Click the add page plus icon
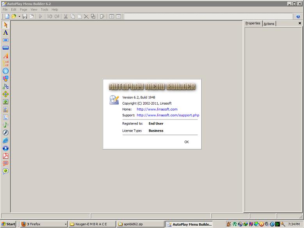304x228 pixels. [112, 16]
